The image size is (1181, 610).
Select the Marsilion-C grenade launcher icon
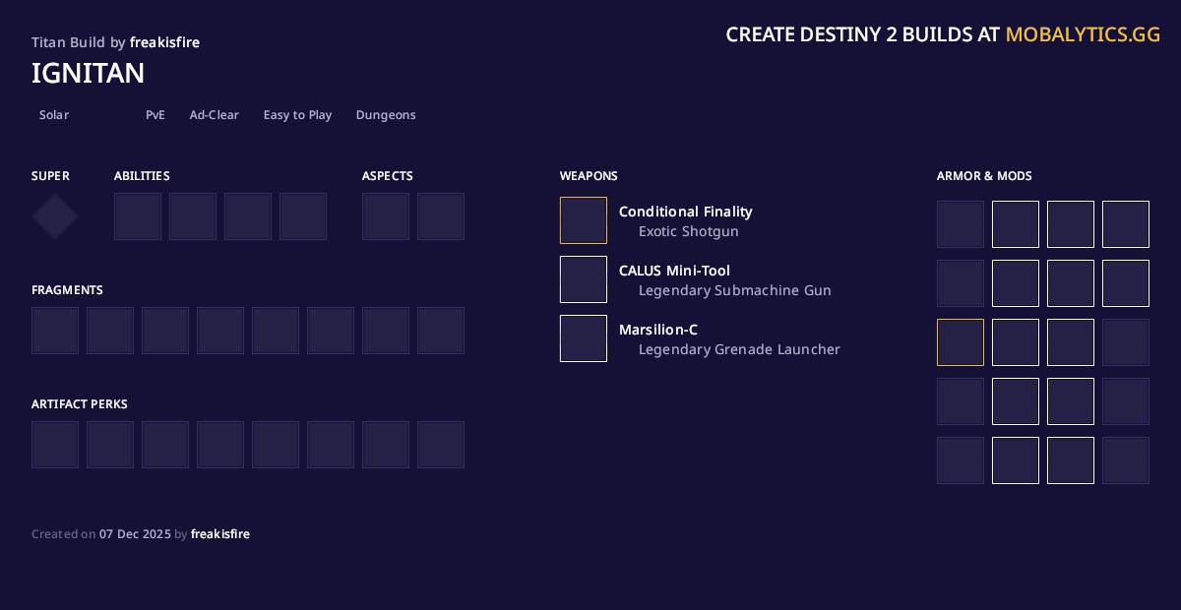pyautogui.click(x=584, y=338)
